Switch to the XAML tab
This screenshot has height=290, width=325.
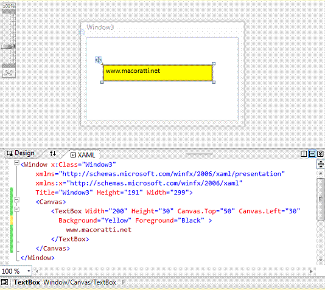click(x=83, y=155)
